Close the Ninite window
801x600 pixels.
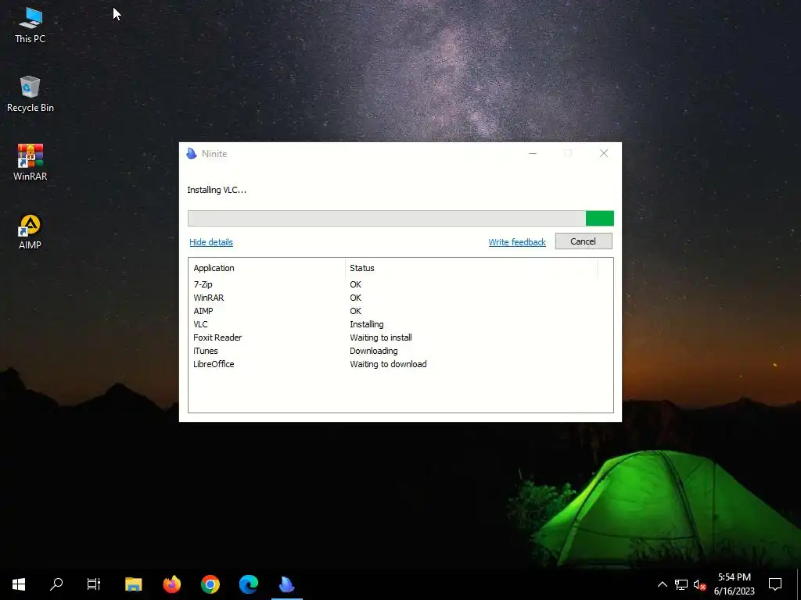click(x=604, y=153)
